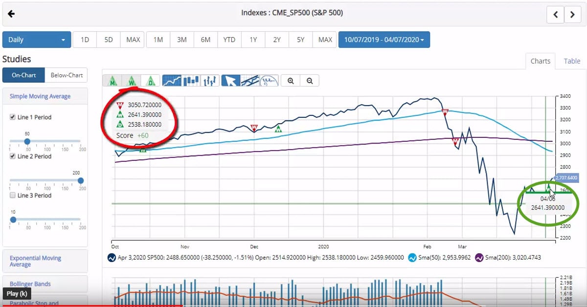Screen dimensions: 587x307
Task: Click the pointer selection tool icon
Action: [x=230, y=80]
